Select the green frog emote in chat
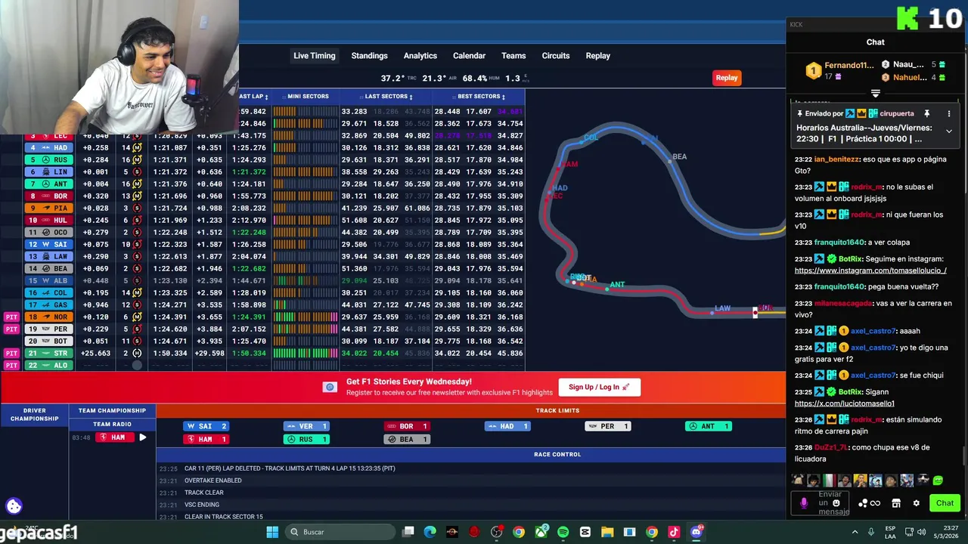Image resolution: width=968 pixels, height=544 pixels. pyautogui.click(x=939, y=481)
